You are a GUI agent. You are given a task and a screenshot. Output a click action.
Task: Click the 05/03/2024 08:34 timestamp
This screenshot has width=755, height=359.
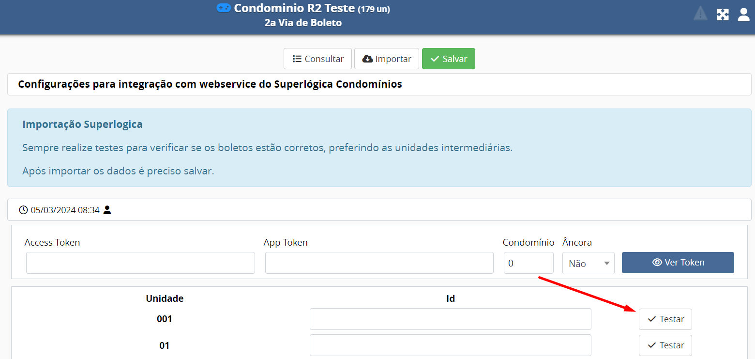(x=65, y=210)
